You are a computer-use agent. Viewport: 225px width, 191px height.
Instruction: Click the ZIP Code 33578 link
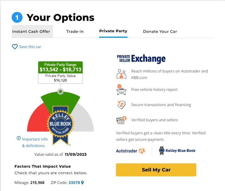[x=74, y=183]
